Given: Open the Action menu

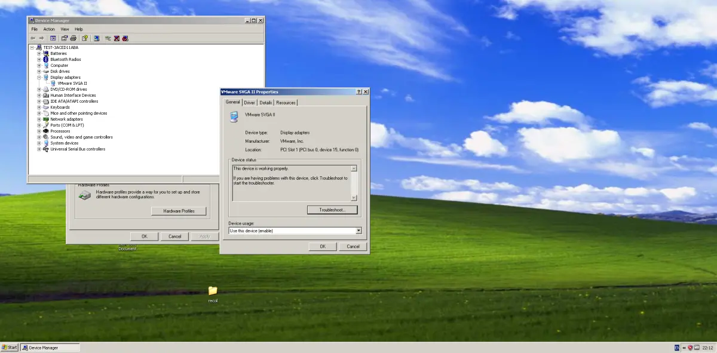Looking at the screenshot, I should coord(49,29).
